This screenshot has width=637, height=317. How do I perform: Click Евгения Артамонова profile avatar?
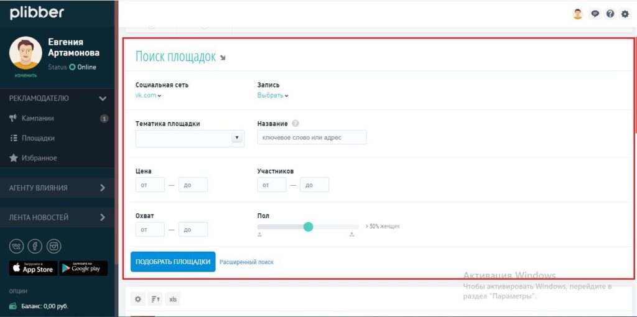pos(26,53)
